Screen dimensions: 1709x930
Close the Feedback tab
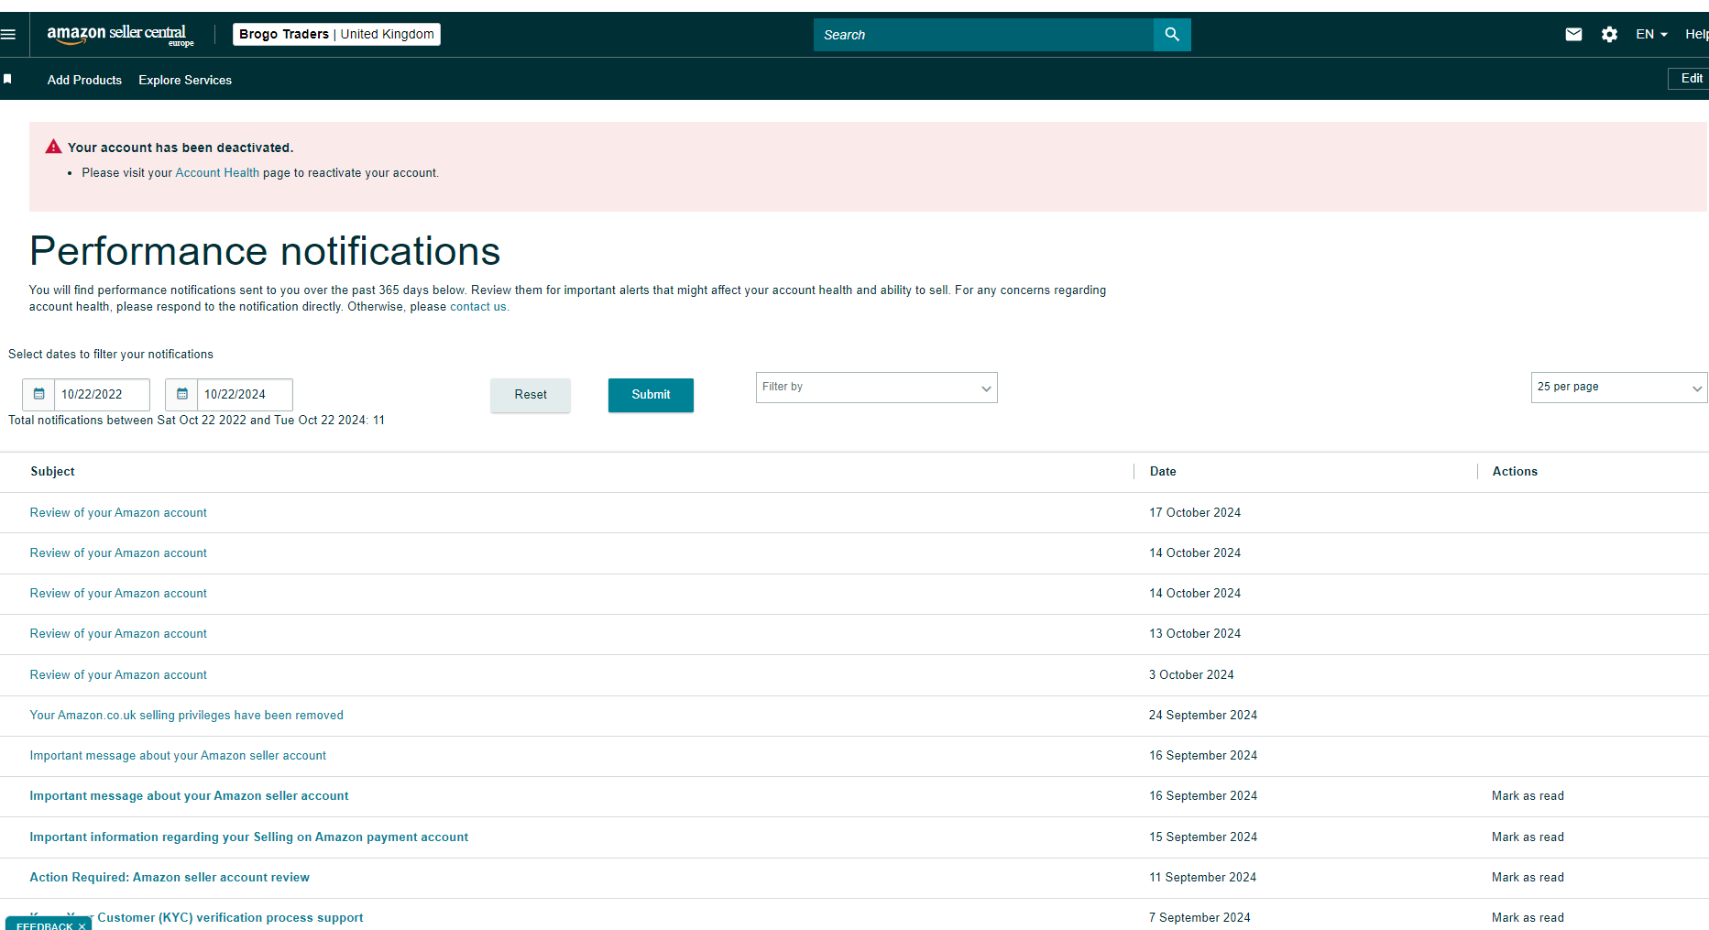(x=82, y=926)
